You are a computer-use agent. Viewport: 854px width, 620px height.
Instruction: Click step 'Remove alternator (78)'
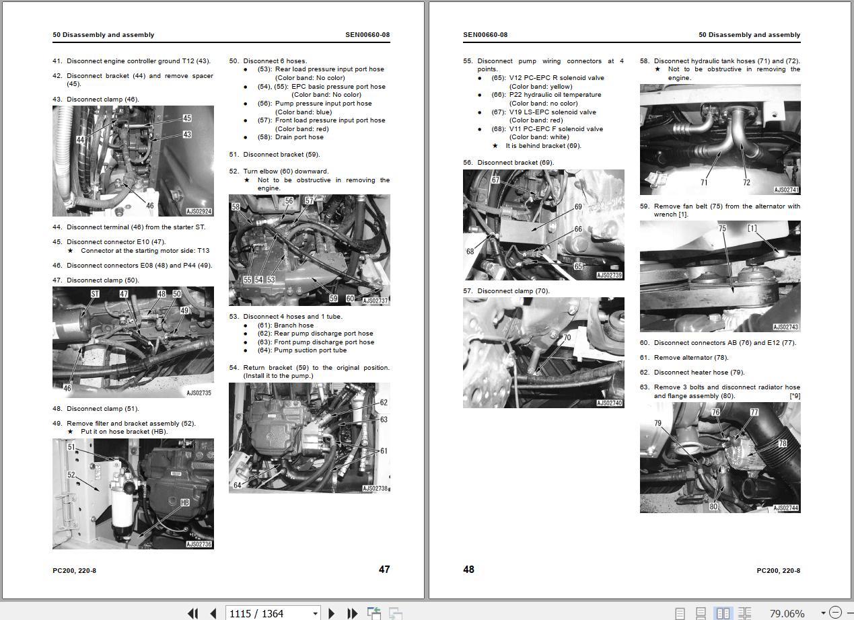691,357
